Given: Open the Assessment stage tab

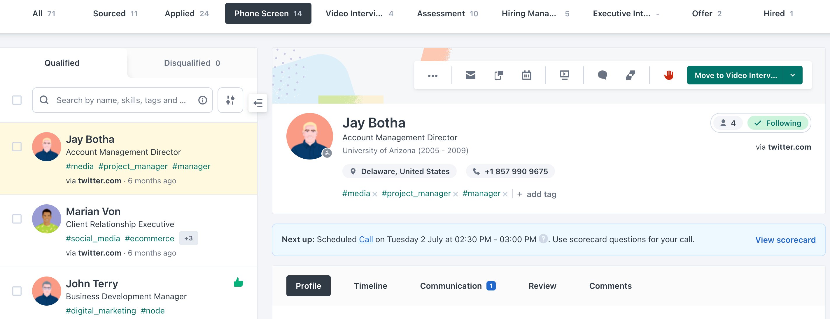Looking at the screenshot, I should [447, 13].
